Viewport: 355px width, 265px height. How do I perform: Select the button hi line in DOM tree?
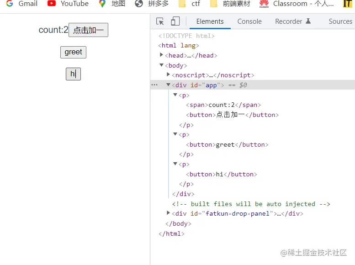coord(222,174)
